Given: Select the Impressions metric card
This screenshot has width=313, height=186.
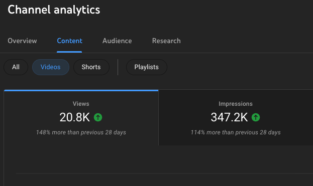Looking at the screenshot, I should pyautogui.click(x=236, y=117).
